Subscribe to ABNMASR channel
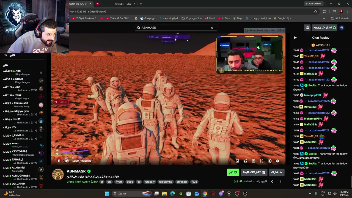 [276, 172]
